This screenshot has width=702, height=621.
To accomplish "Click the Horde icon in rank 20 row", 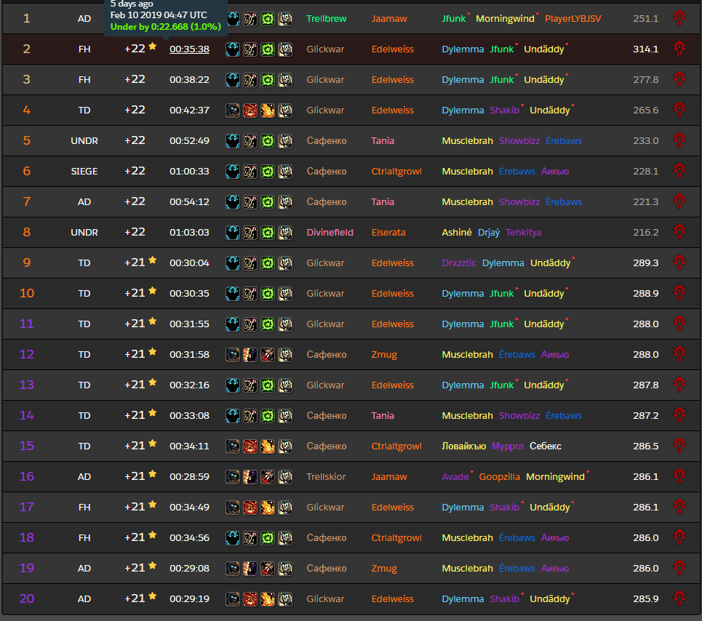I will (679, 598).
